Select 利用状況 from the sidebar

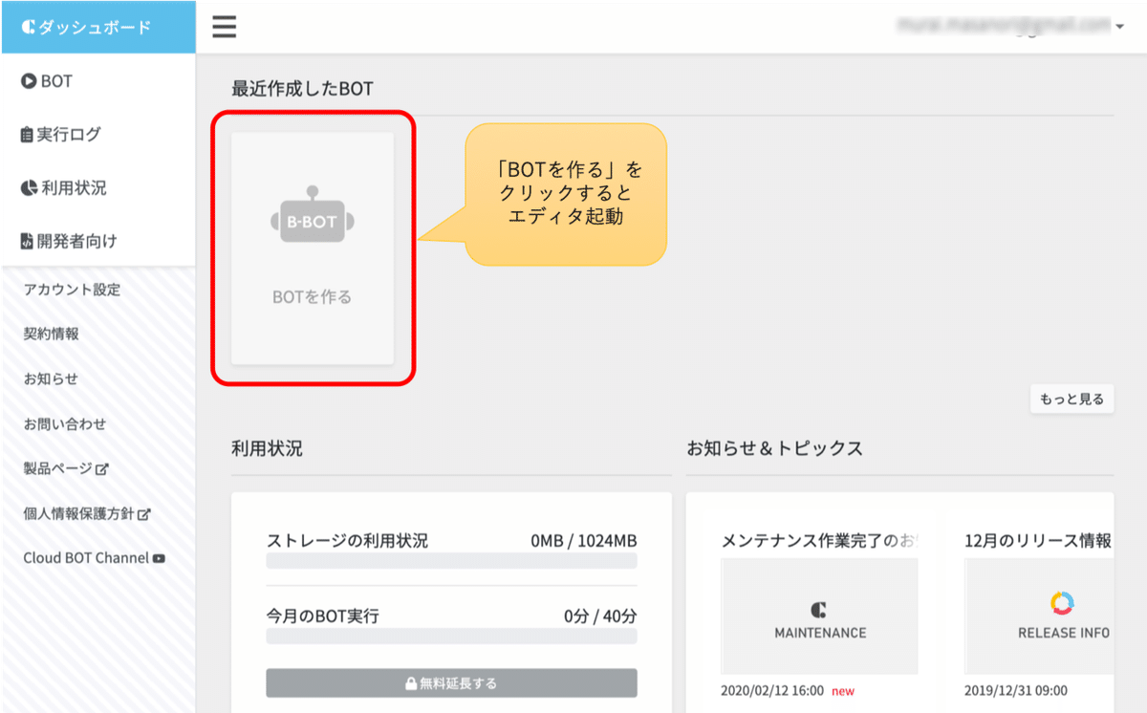pos(73,188)
